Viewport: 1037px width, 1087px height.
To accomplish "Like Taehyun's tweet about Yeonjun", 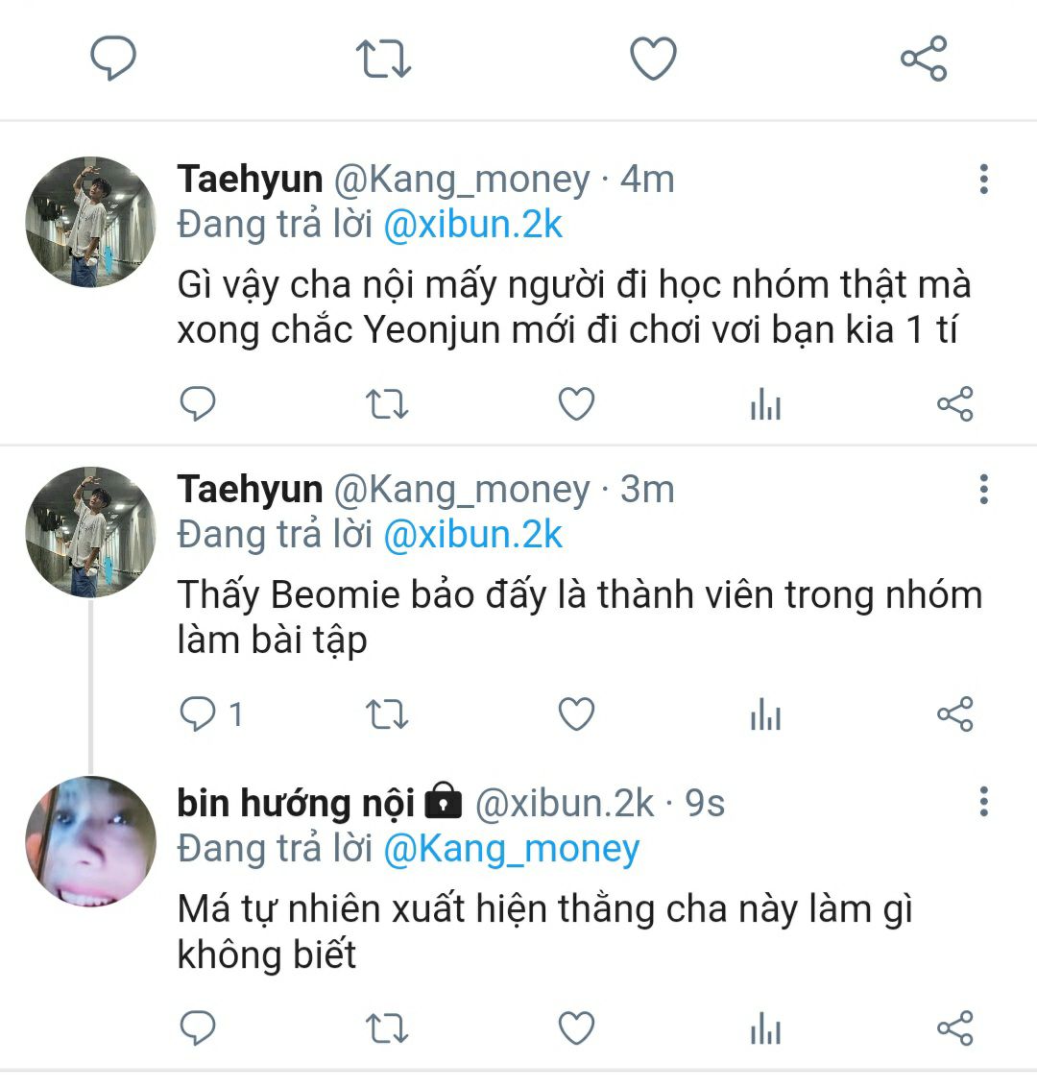I will point(576,404).
